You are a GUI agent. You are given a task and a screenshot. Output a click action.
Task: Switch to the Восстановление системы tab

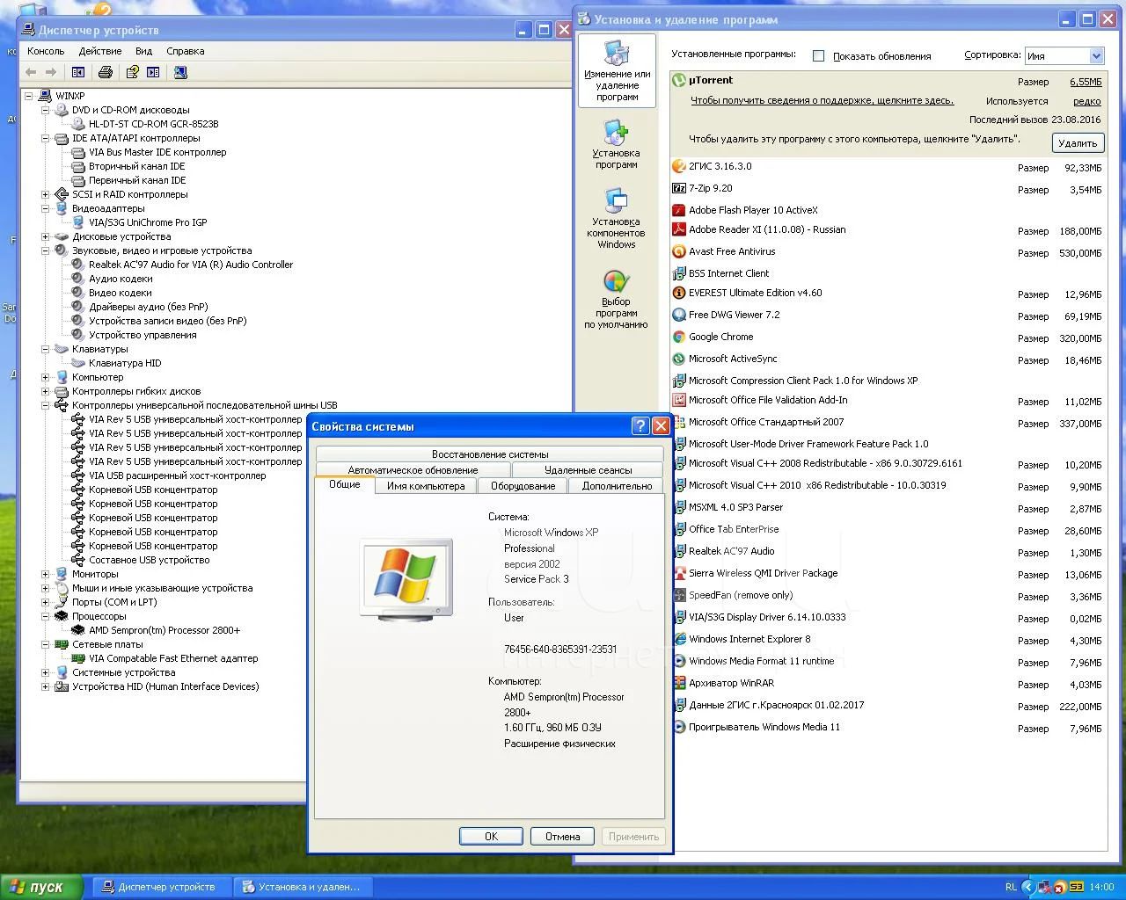(x=490, y=454)
